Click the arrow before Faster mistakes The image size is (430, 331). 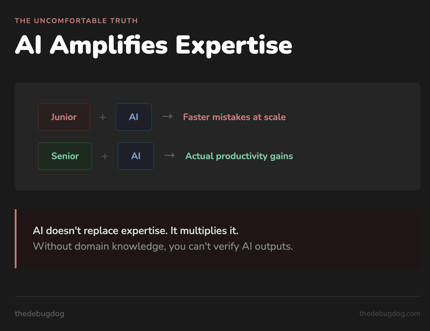167,117
